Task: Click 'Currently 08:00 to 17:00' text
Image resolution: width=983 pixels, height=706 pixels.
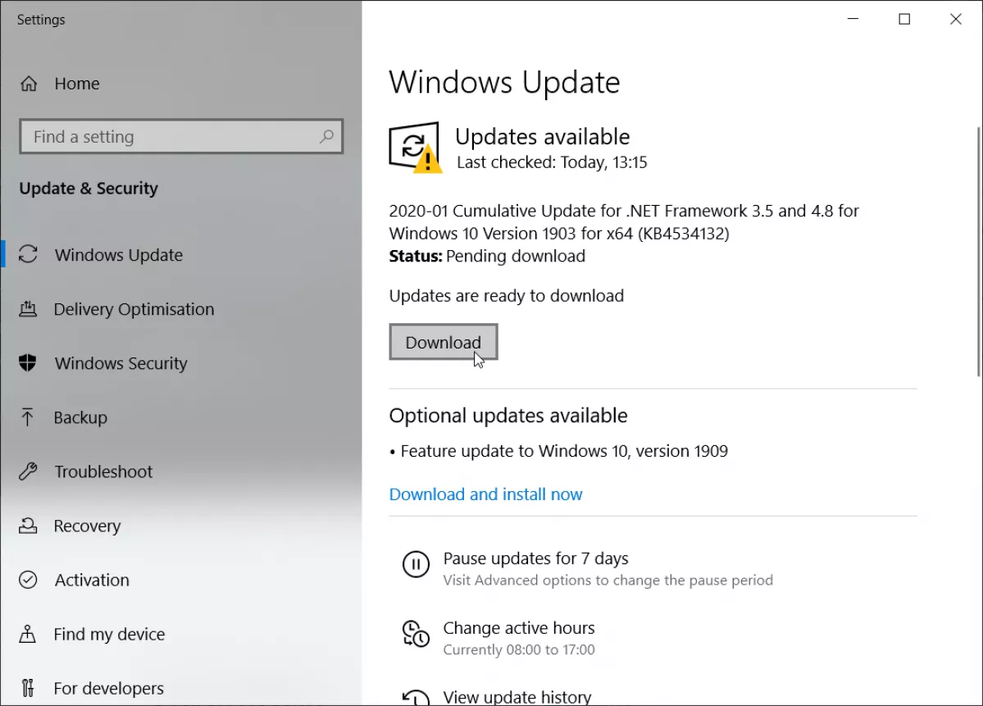Action: point(519,649)
